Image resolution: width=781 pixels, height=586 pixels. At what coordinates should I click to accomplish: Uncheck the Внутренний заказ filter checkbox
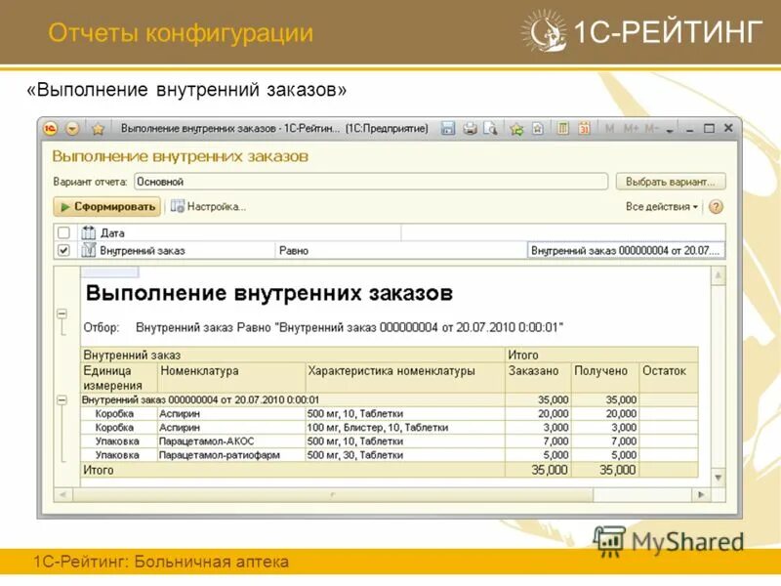point(63,248)
